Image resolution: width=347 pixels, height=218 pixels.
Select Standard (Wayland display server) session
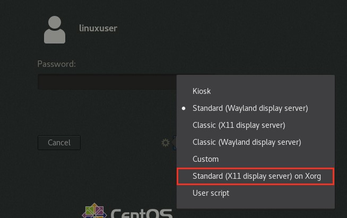click(250, 108)
